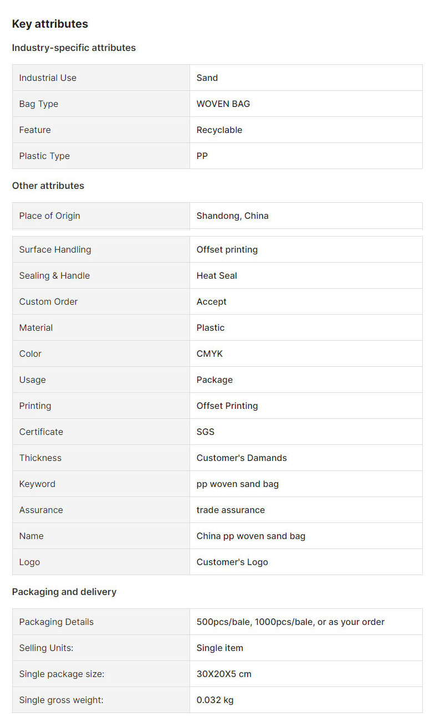Select the PP plastic type value

pyautogui.click(x=202, y=156)
